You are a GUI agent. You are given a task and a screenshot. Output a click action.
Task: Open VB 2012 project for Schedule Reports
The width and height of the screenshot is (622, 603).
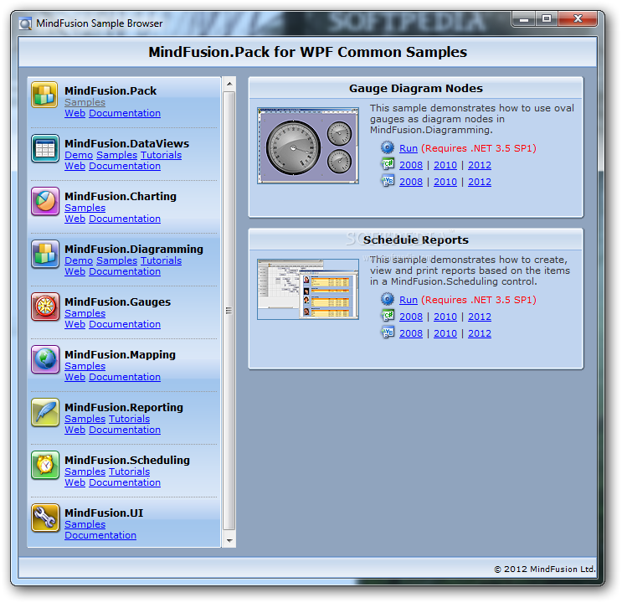pyautogui.click(x=480, y=333)
